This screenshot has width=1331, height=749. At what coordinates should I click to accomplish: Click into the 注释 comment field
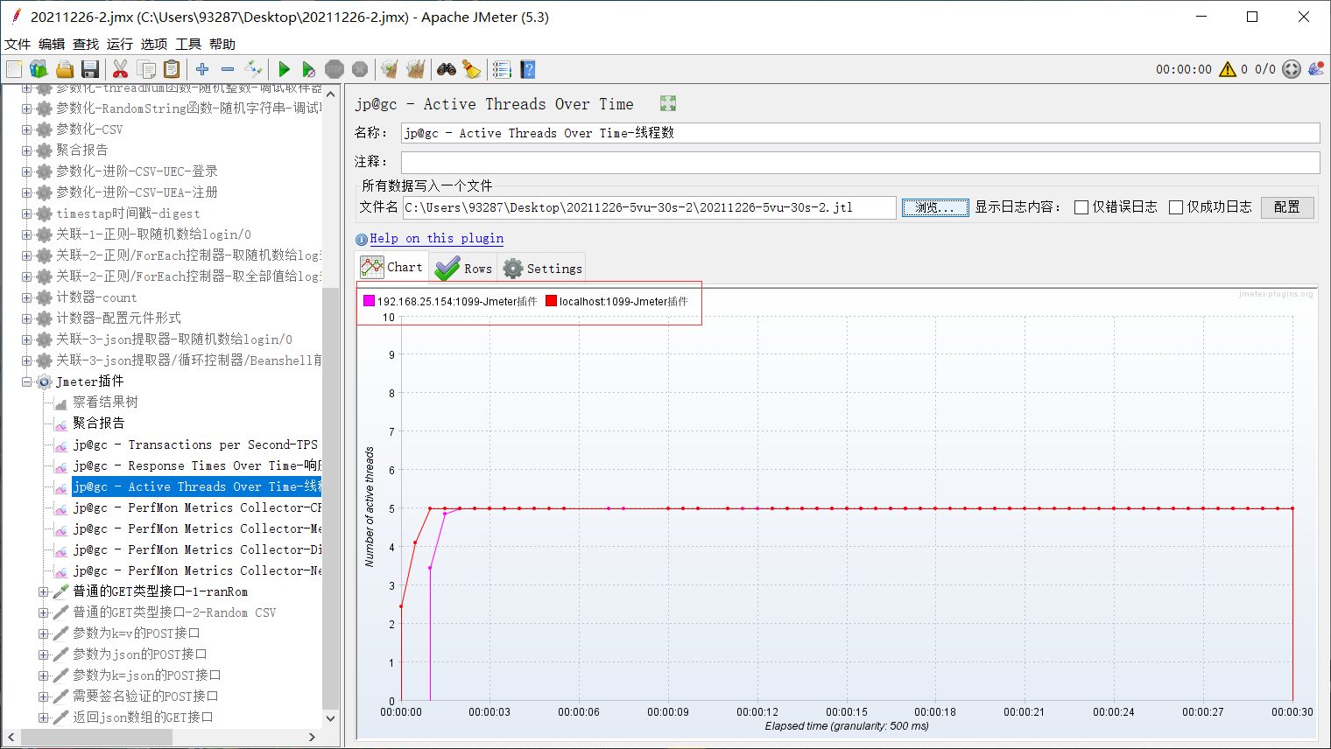860,162
